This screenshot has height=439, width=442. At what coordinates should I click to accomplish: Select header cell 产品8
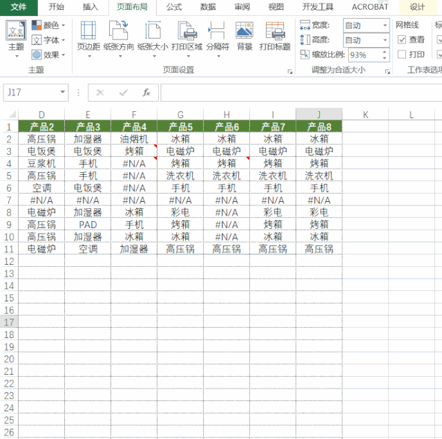(x=319, y=127)
